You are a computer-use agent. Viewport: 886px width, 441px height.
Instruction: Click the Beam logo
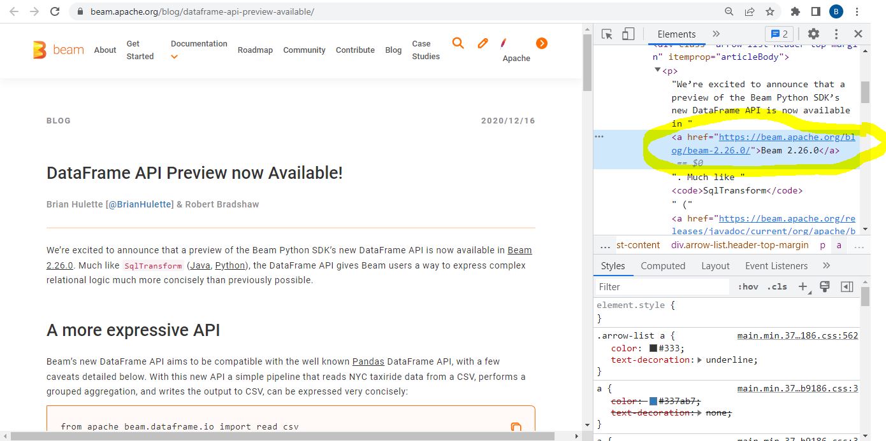tap(58, 50)
